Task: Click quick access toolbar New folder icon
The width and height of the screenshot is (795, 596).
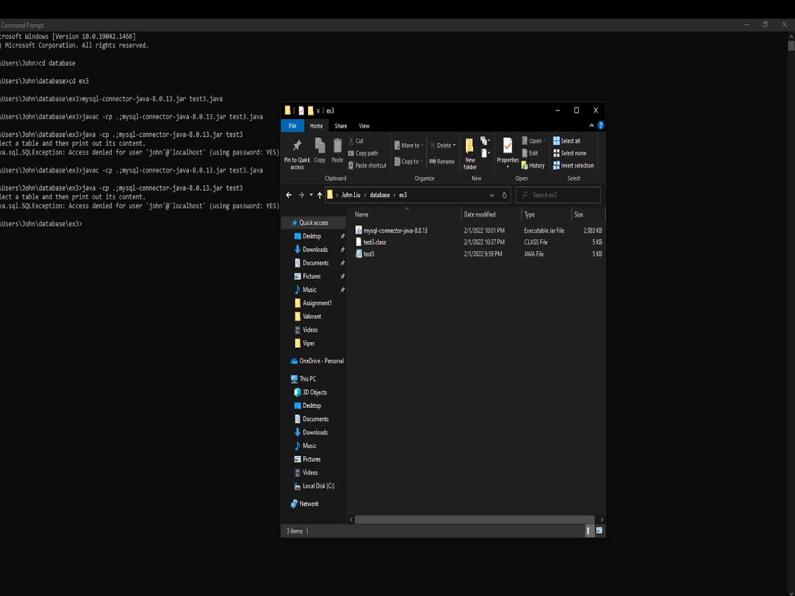Action: (x=311, y=111)
